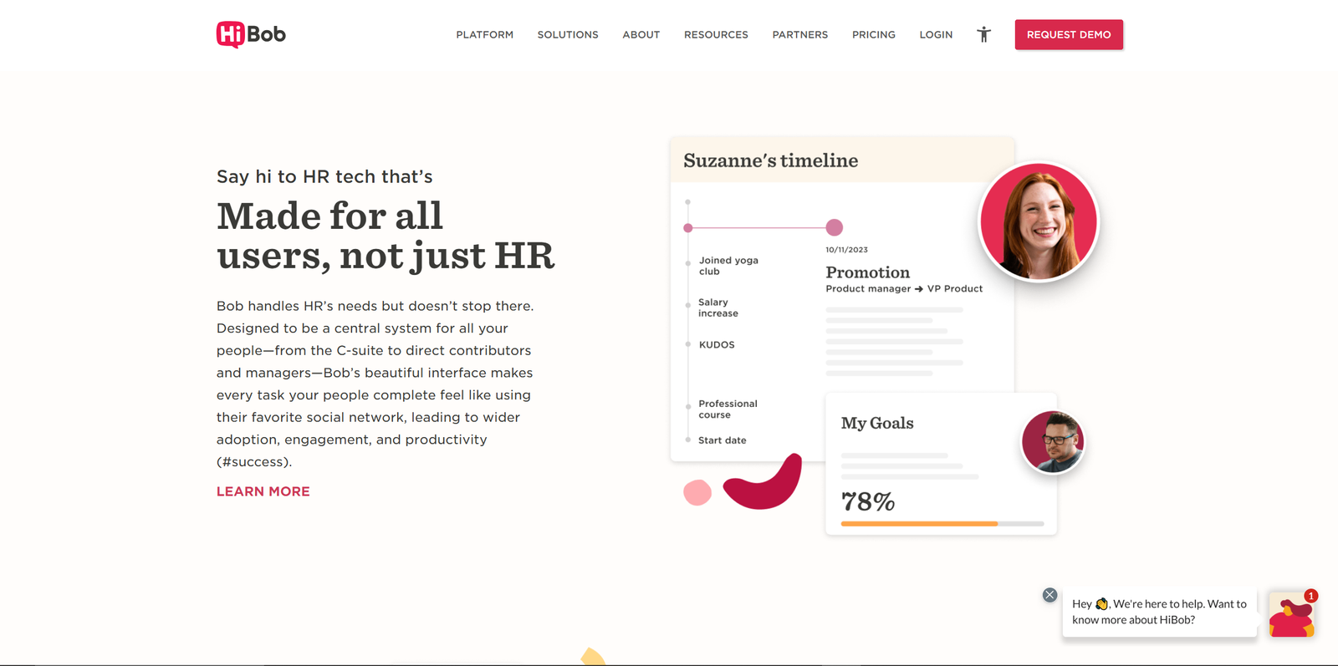Click the 'Professional course' timeline entry
The image size is (1338, 666).
click(728, 409)
